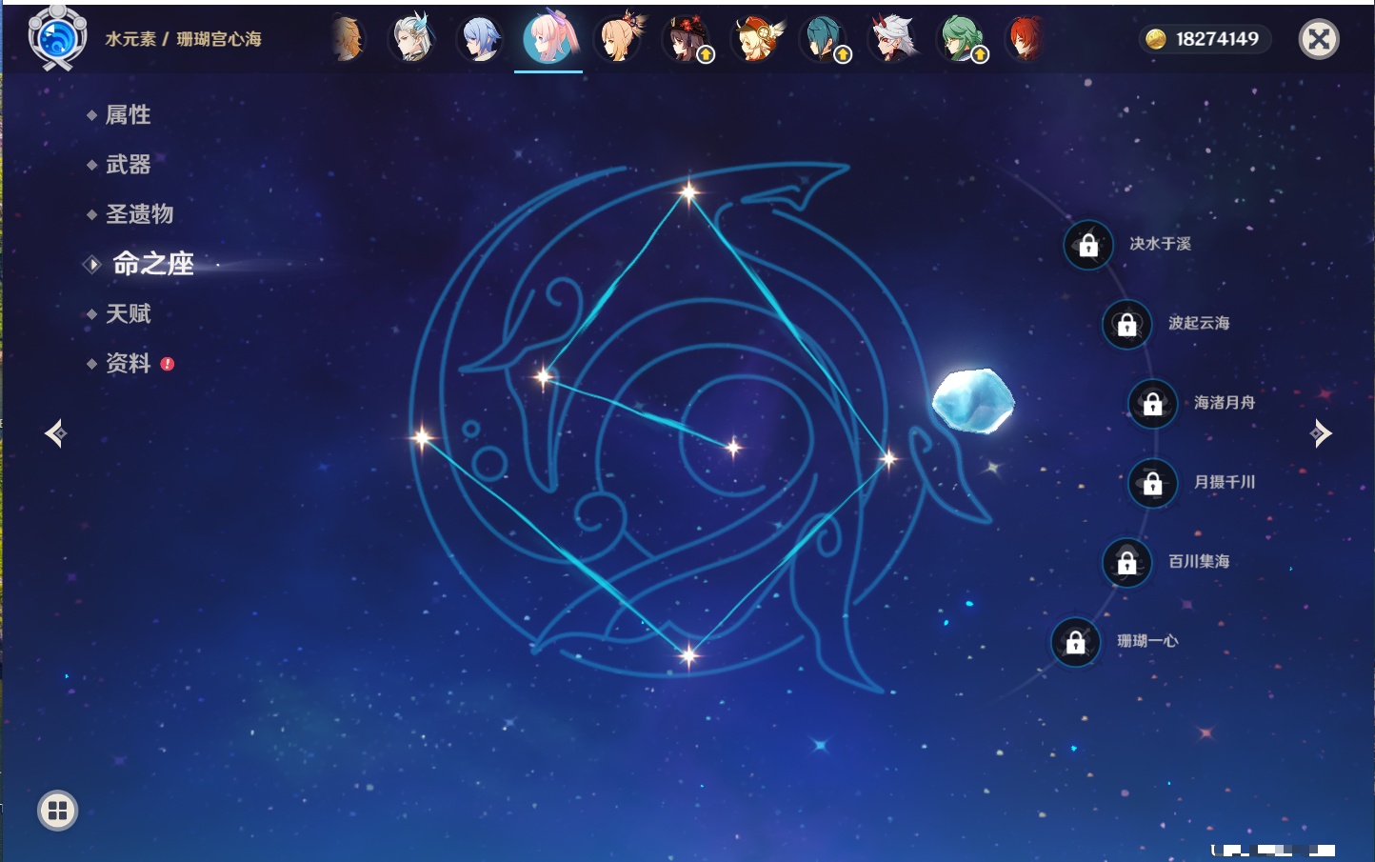Click the 决水于溪 label
The image size is (1375, 862).
point(1160,244)
